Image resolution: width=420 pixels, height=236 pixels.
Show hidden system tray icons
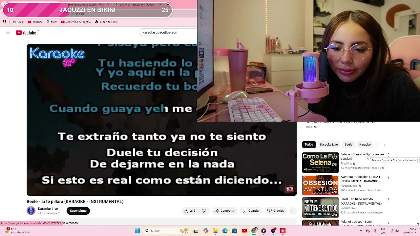click(361, 231)
